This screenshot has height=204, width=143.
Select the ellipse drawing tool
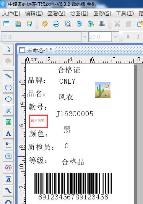coord(8,99)
